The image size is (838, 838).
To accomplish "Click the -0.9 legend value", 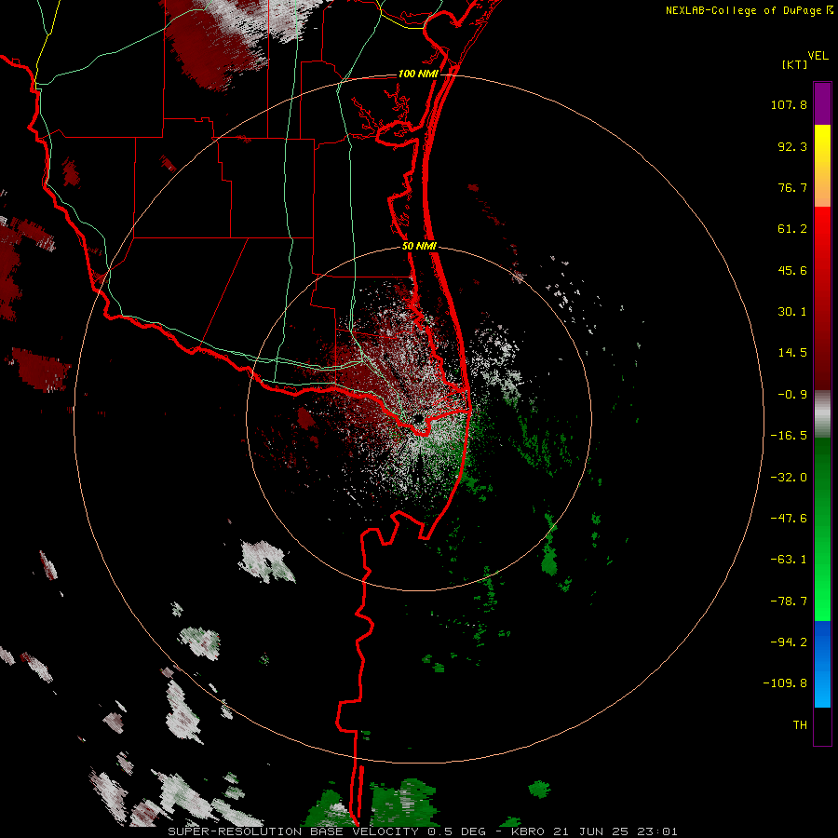I will click(x=792, y=395).
